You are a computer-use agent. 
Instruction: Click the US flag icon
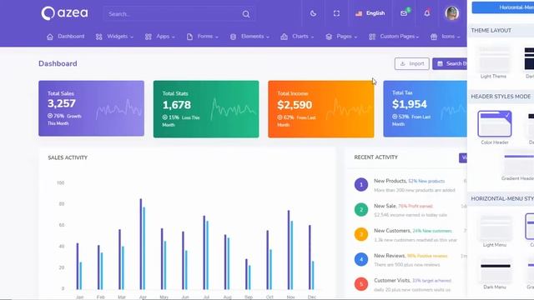click(x=359, y=13)
